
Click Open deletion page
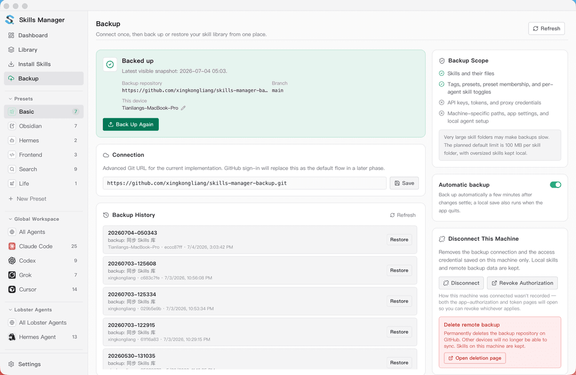(x=475, y=358)
